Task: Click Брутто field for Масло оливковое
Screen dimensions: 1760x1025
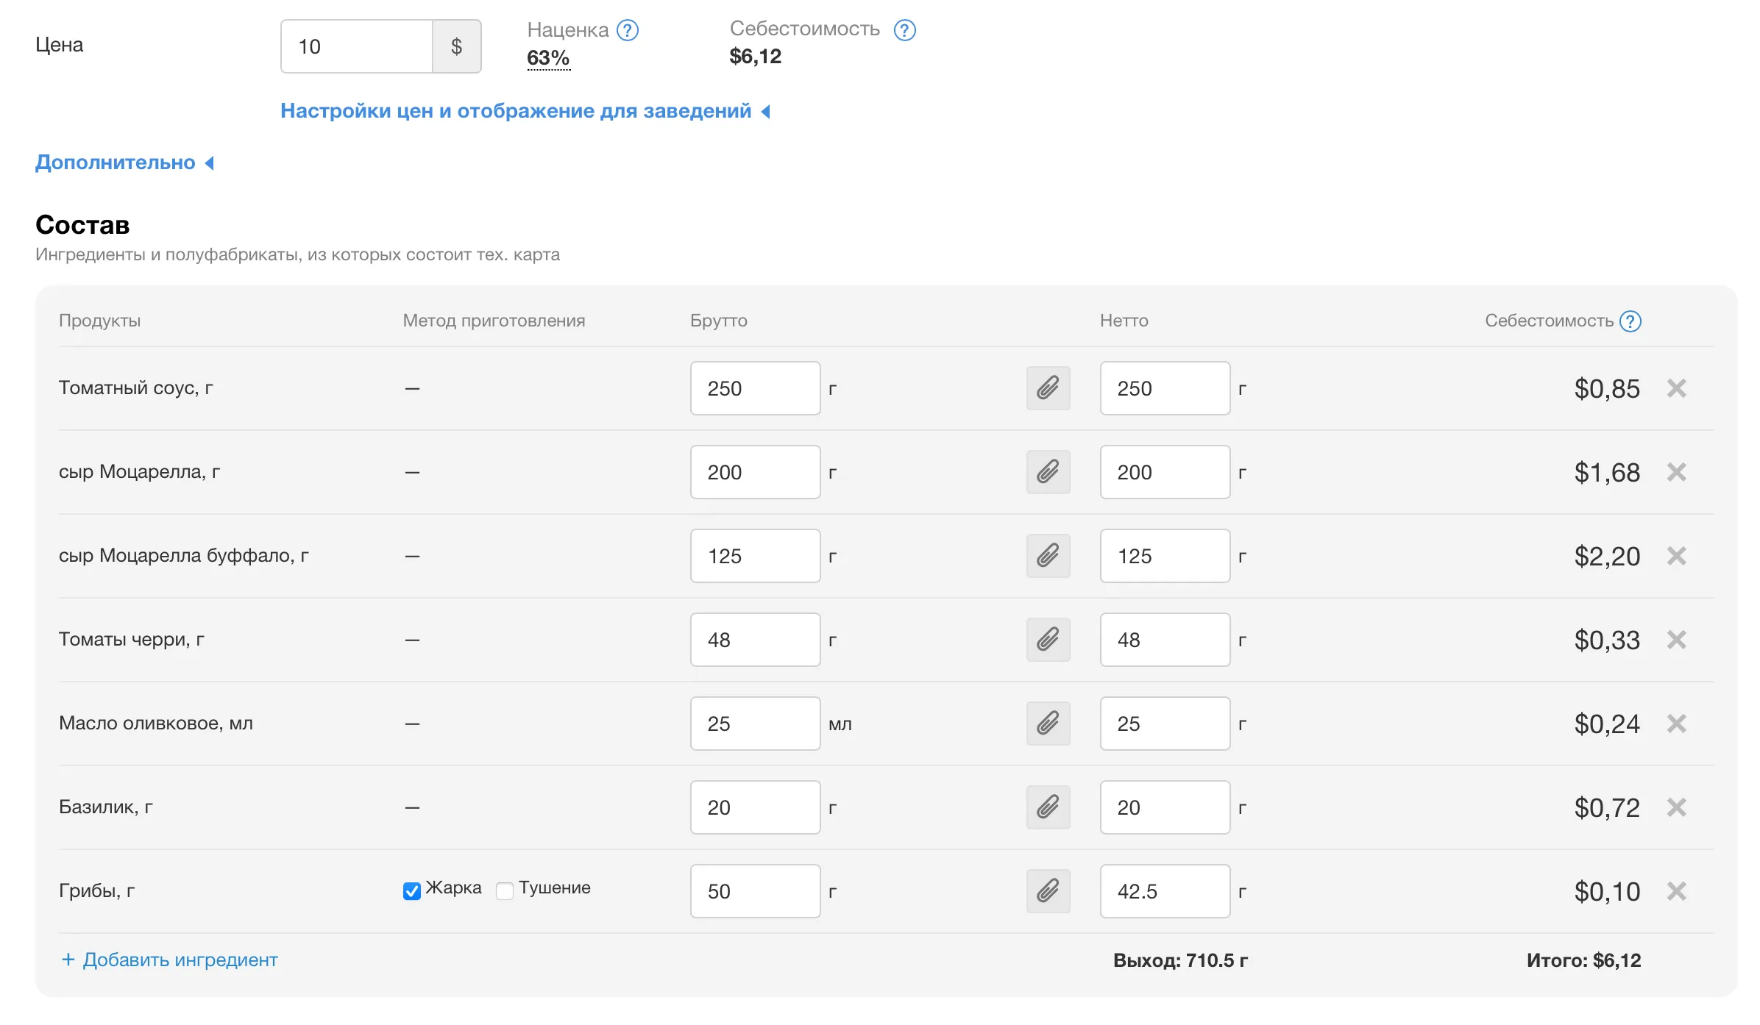Action: click(x=755, y=724)
